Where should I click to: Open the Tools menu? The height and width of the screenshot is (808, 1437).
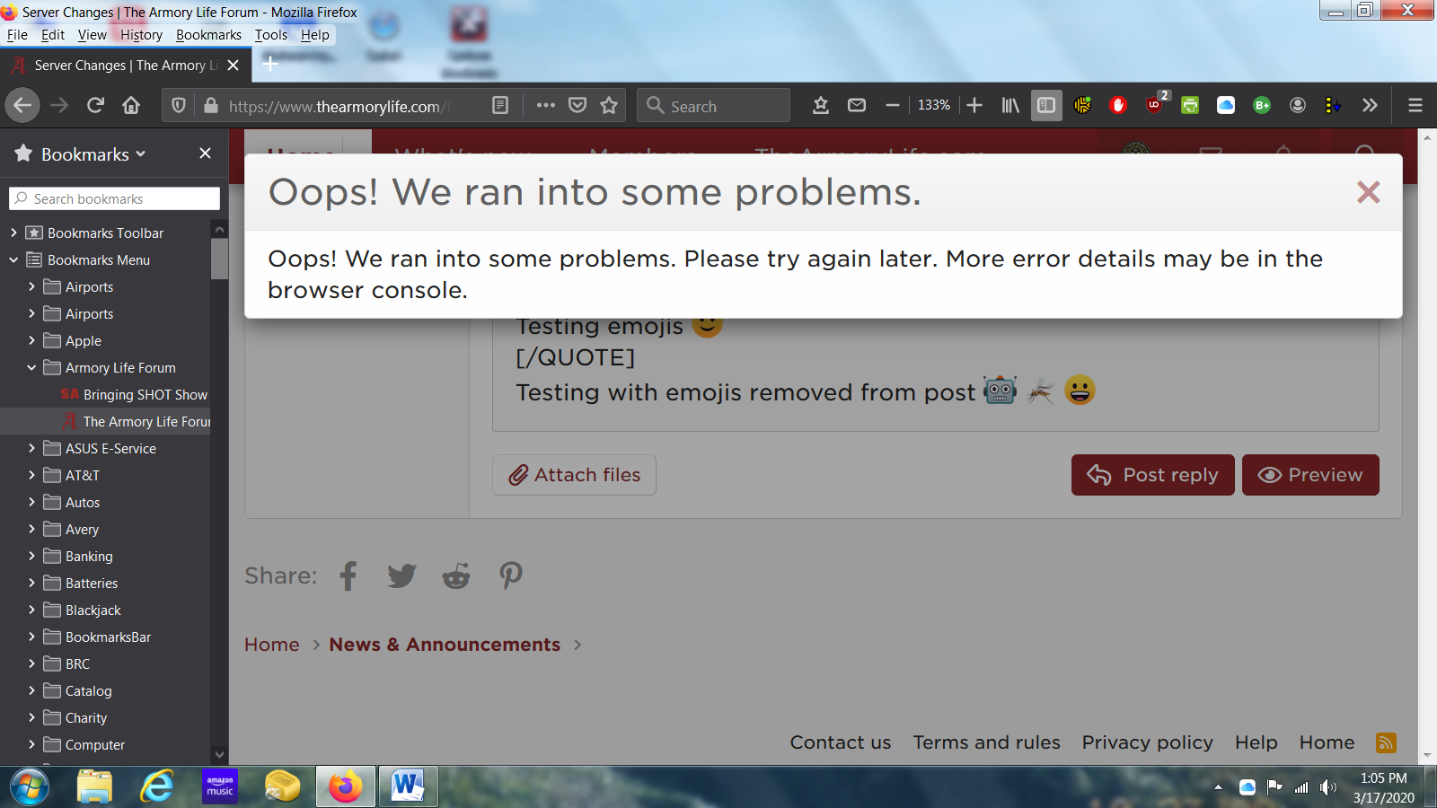tap(270, 35)
